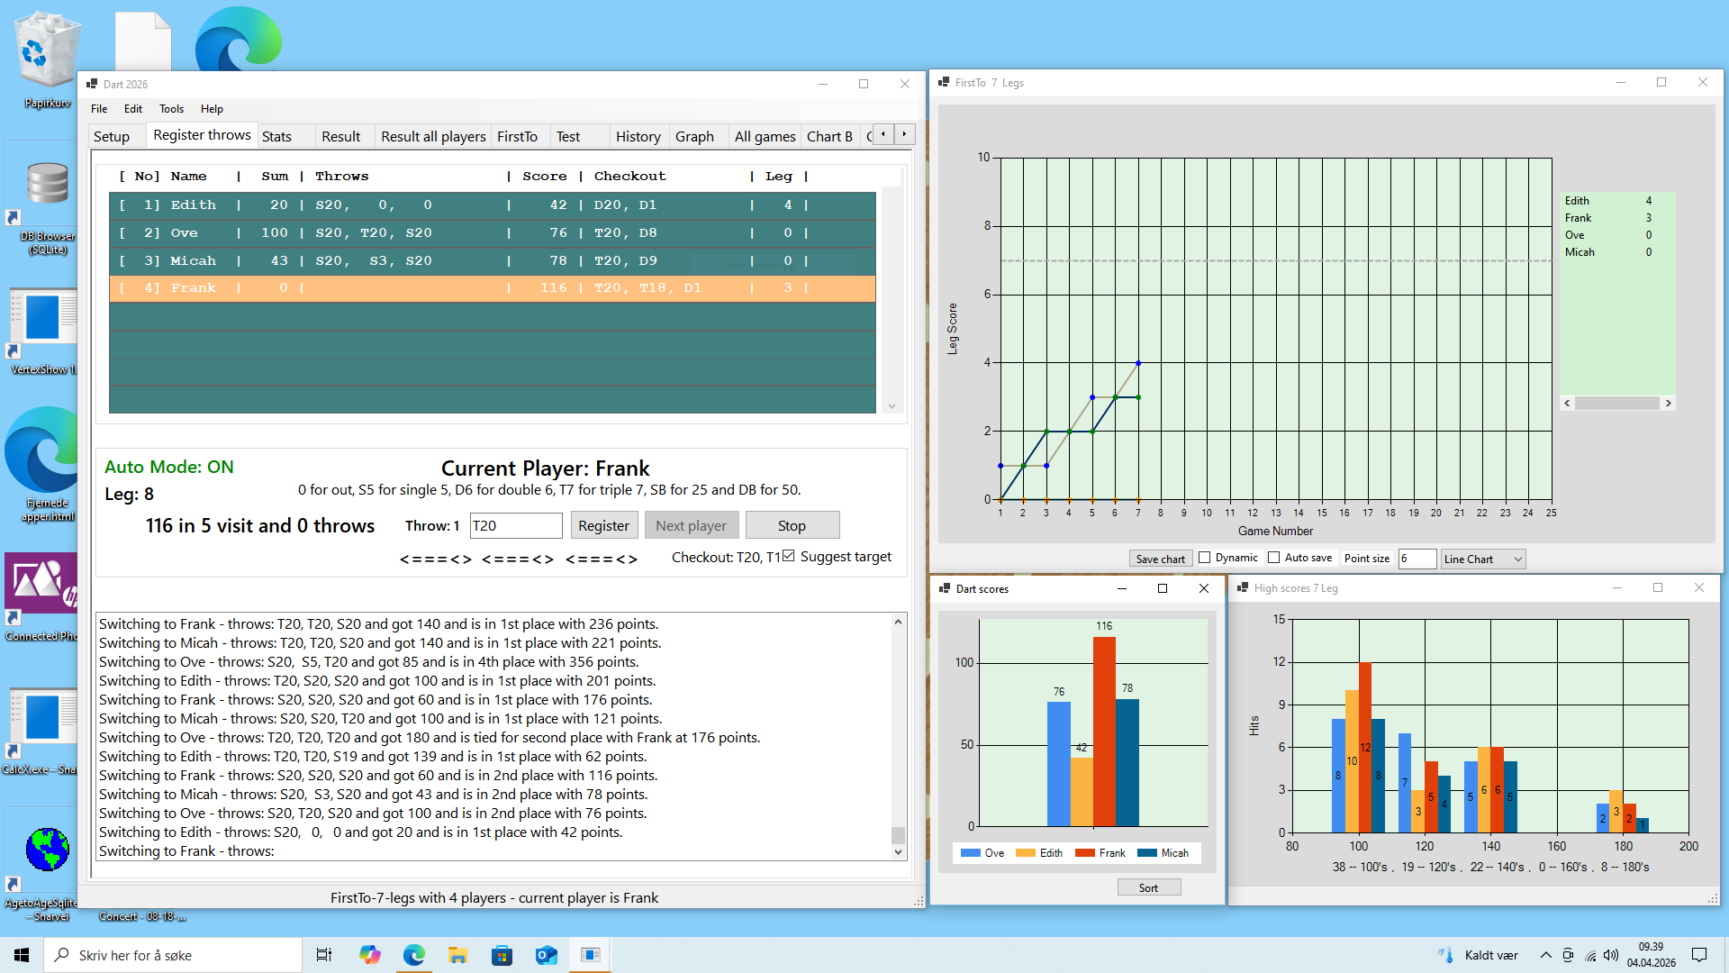The image size is (1729, 973).
Task: Click the Throw input field
Action: (x=515, y=525)
